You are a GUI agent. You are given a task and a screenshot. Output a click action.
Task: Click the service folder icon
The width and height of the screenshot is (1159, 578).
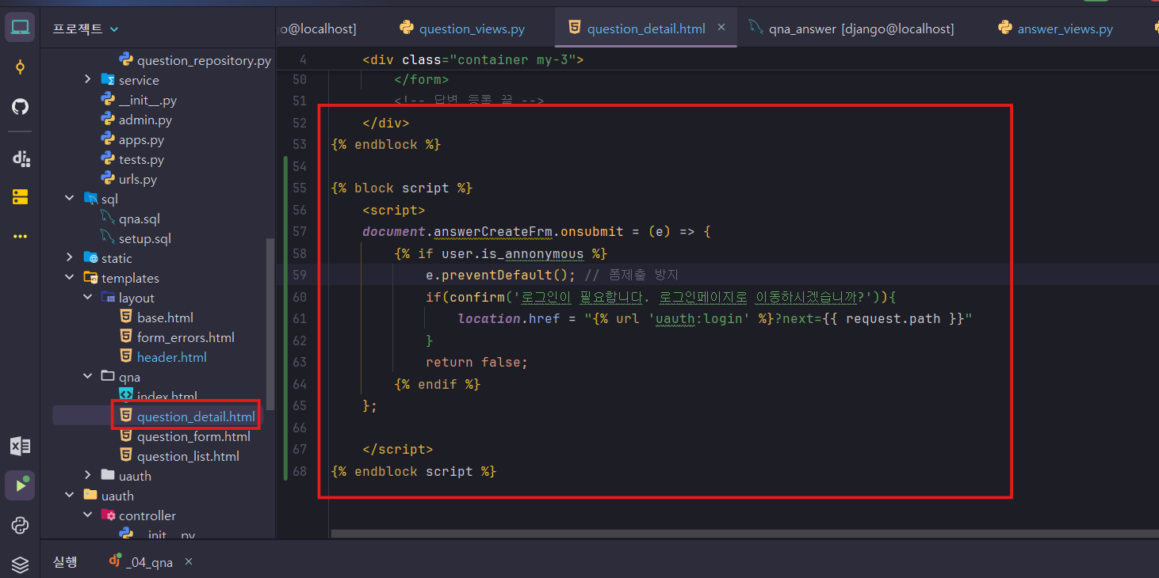(x=108, y=80)
